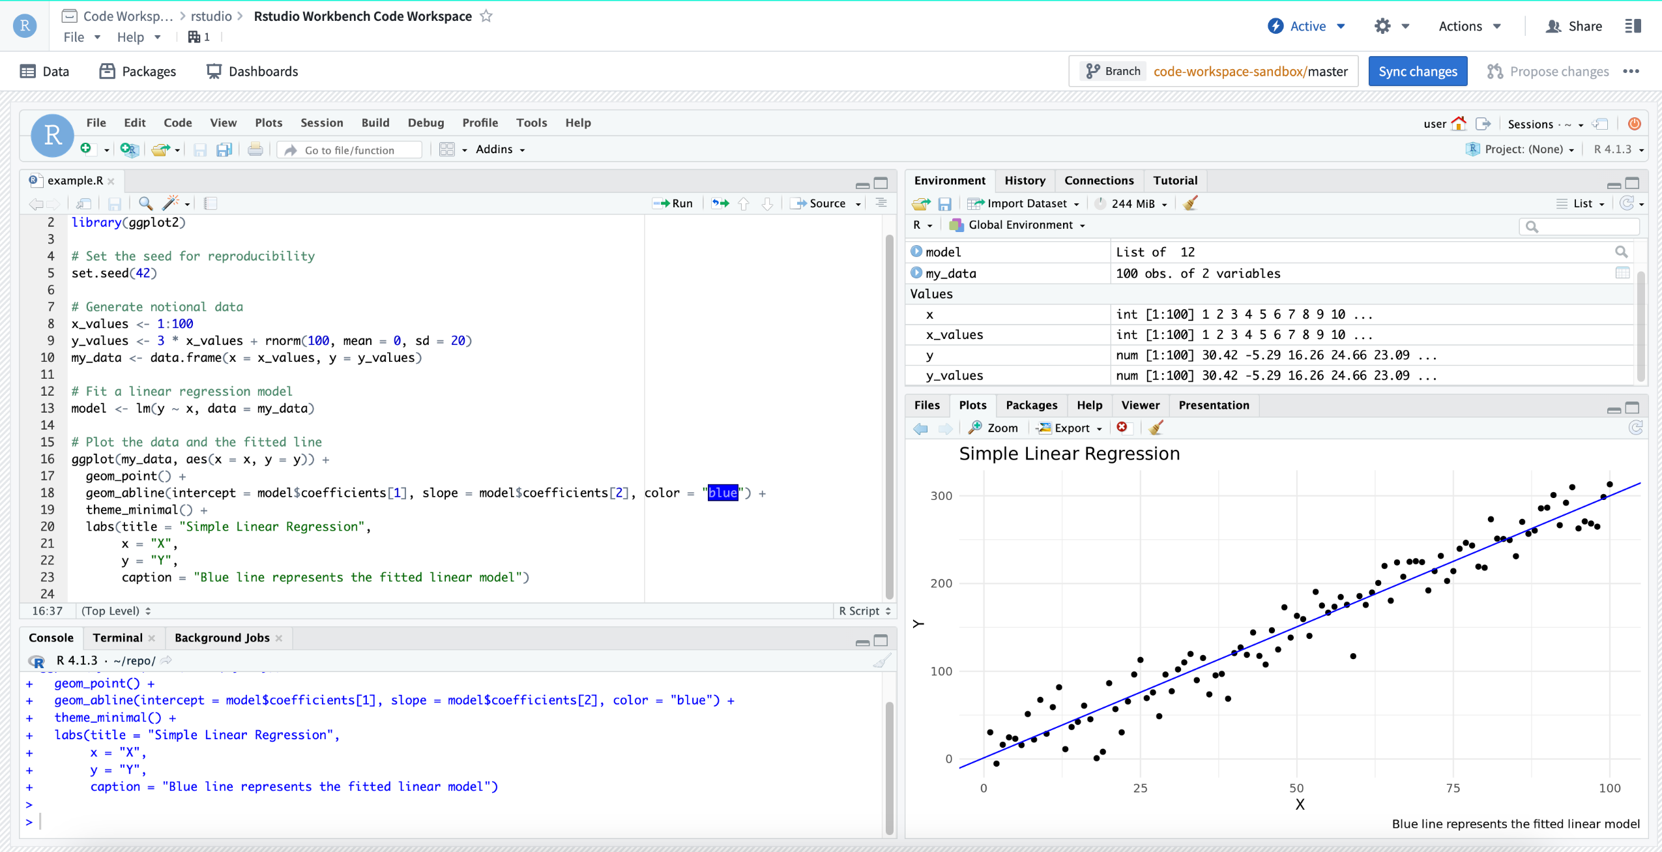The width and height of the screenshot is (1662, 852).
Task: Open the settings gear in top bar
Action: pyautogui.click(x=1383, y=26)
